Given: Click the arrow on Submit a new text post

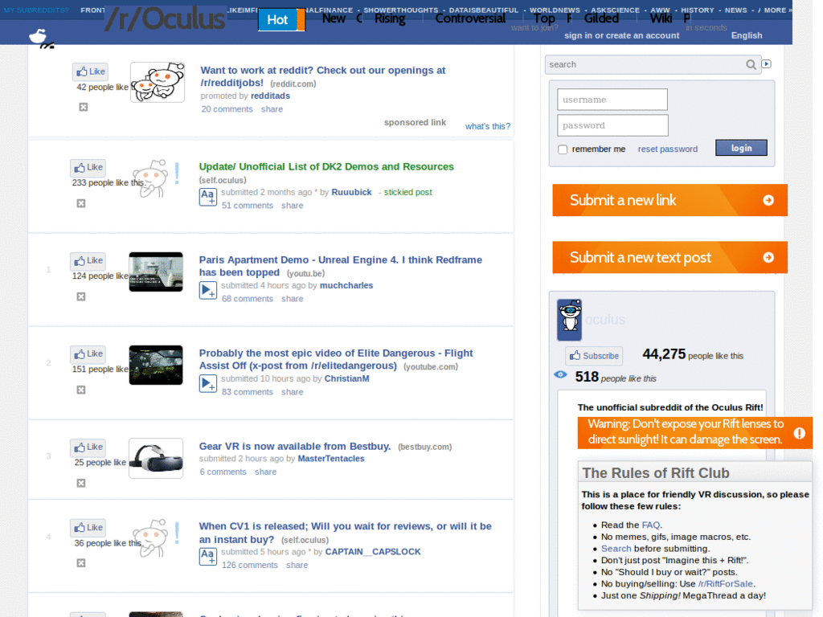Looking at the screenshot, I should [x=768, y=258].
